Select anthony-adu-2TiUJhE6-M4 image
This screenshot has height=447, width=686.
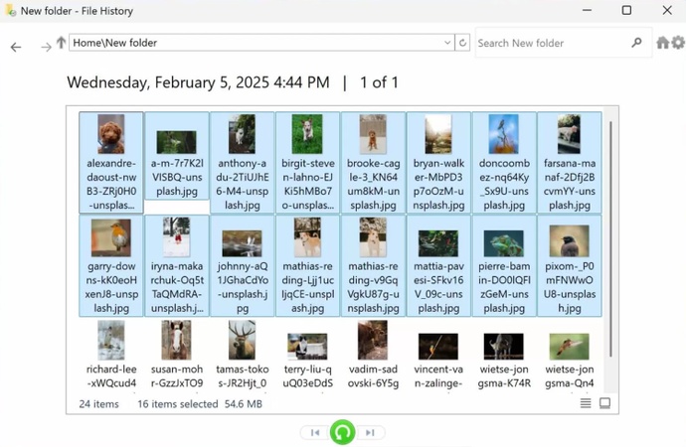point(242,163)
